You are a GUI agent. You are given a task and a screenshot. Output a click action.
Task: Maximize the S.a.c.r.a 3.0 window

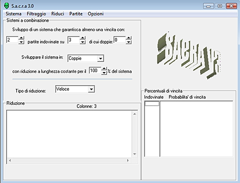pyautogui.click(x=220, y=6)
